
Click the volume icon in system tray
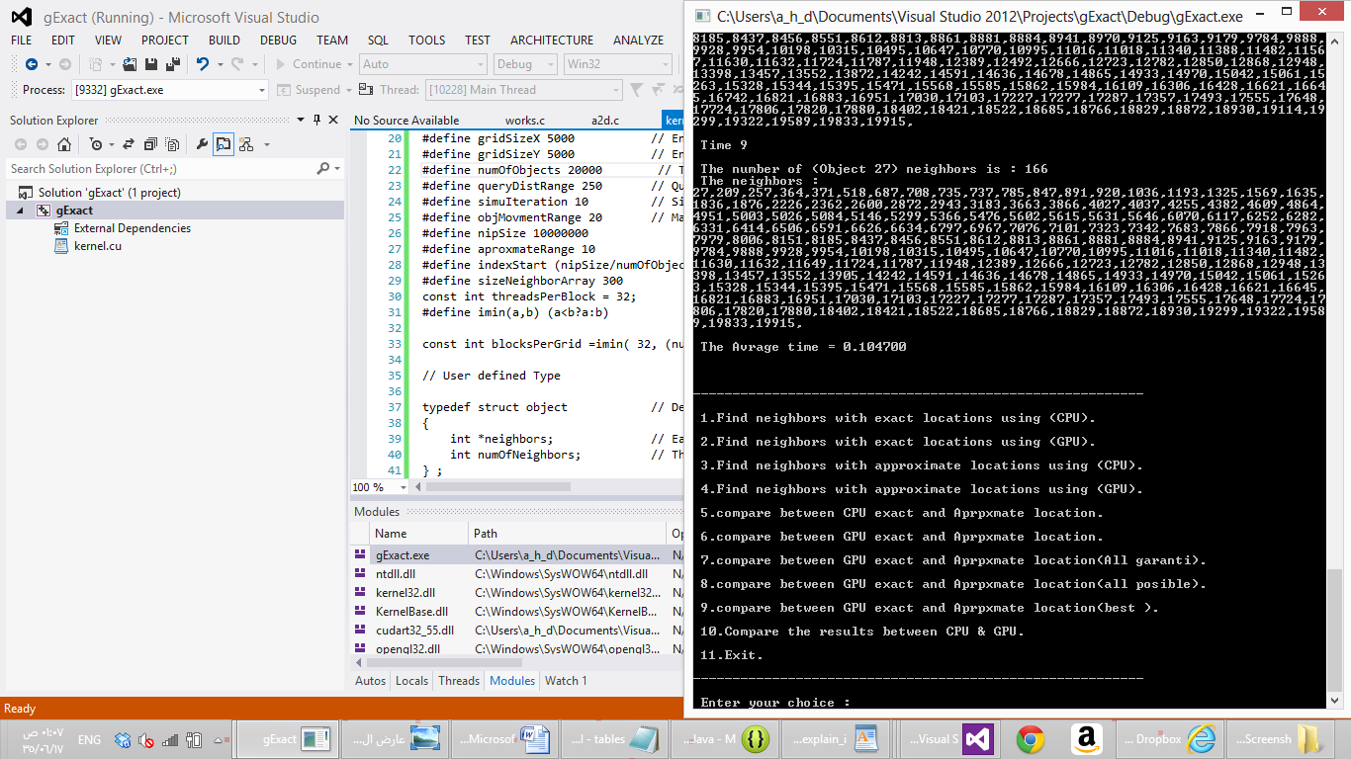pos(146,739)
